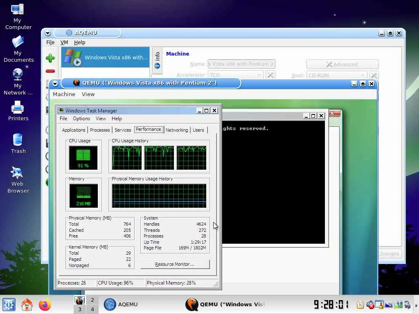This screenshot has height=314, width=419.
Task: Click the Klipper clipboard tray icon
Action: point(360,305)
